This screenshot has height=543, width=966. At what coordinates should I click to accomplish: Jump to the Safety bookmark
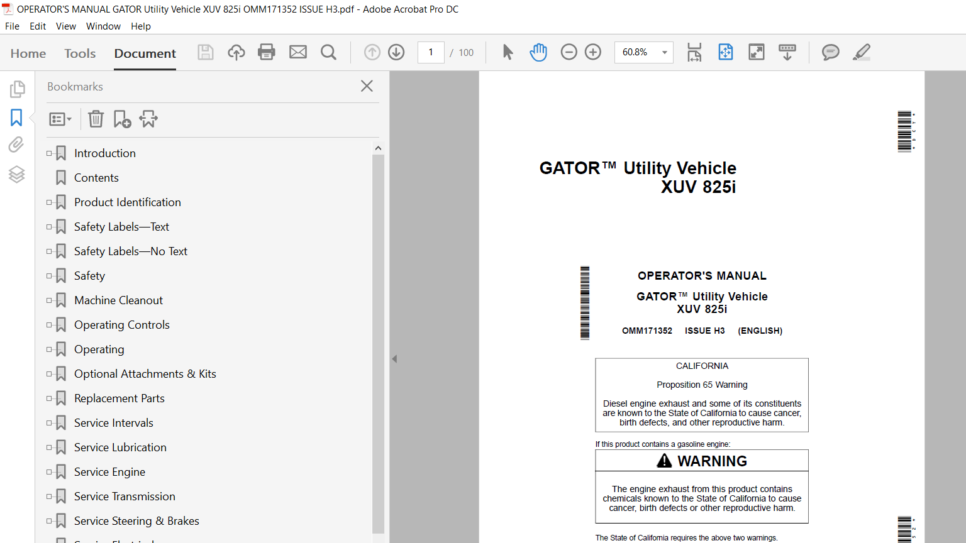point(89,275)
